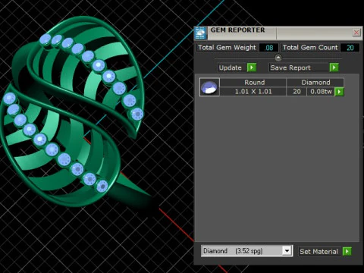Collapse panel using round arrow handle
Viewport: 364px width, 273px height.
click(278, 58)
